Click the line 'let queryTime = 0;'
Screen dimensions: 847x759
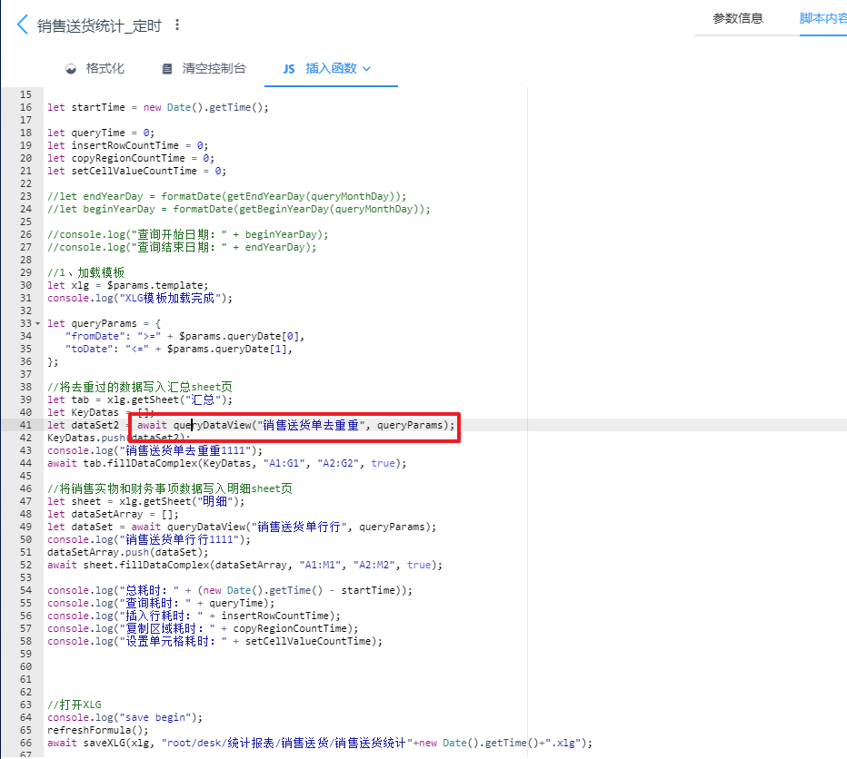[x=101, y=133]
